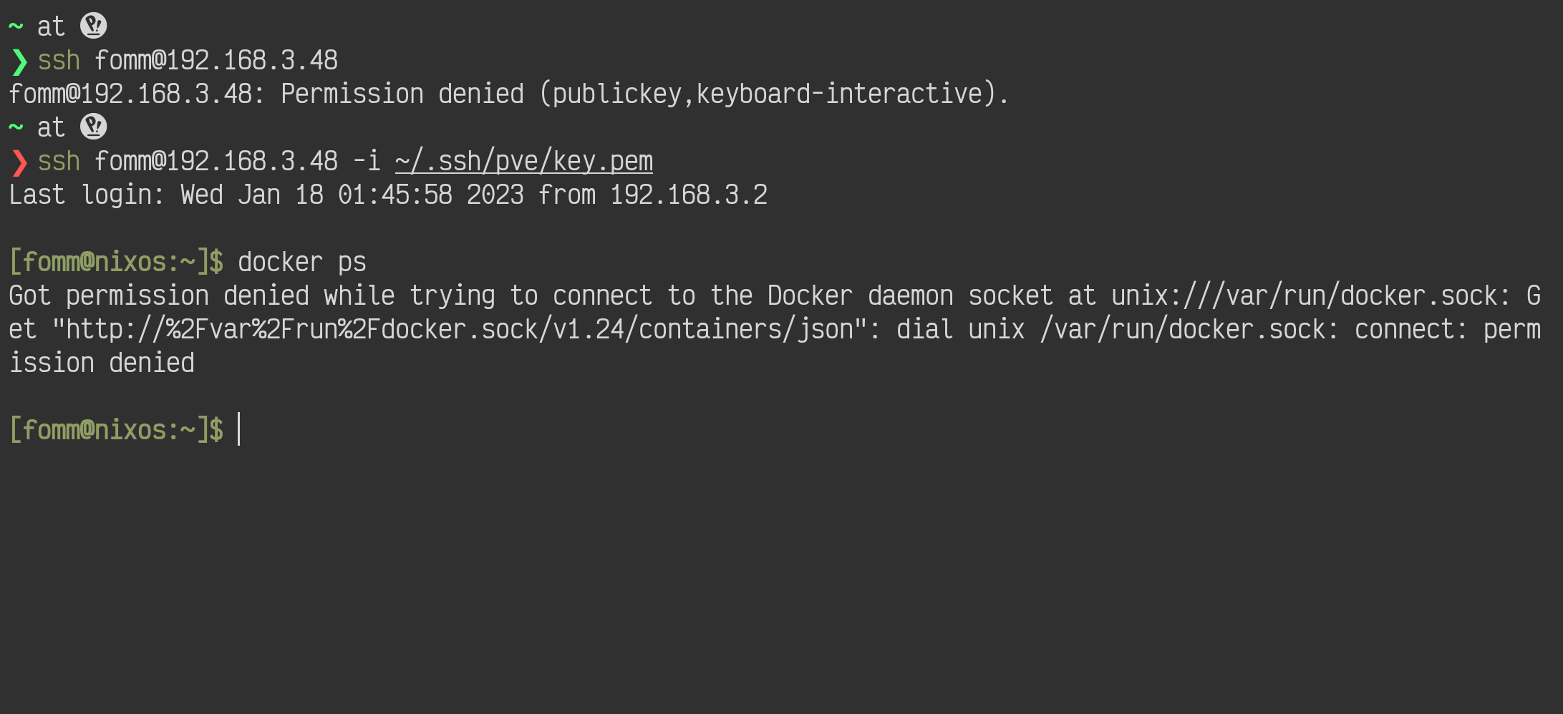Click the first [fomm@nixos:~]$ prompt
1563x714 pixels.
pos(116,263)
